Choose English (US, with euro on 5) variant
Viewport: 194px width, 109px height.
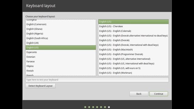pos(133,68)
